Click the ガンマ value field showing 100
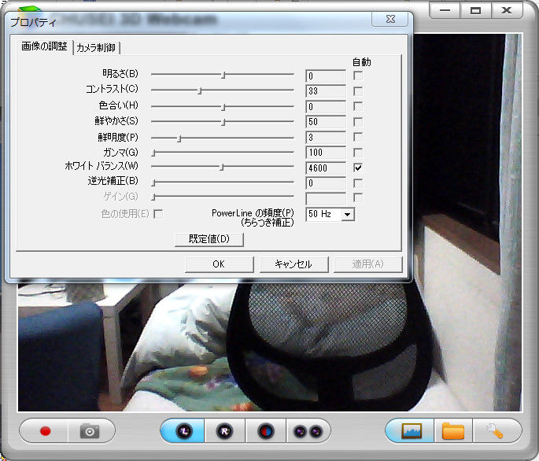 pos(326,153)
